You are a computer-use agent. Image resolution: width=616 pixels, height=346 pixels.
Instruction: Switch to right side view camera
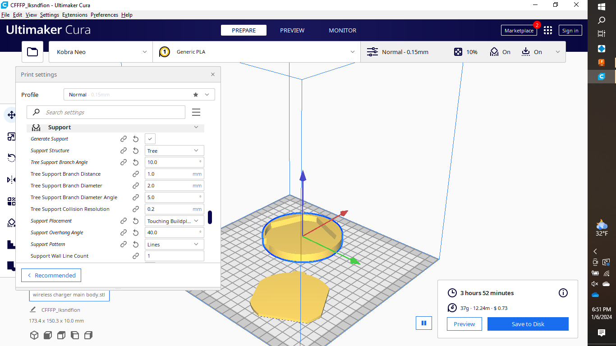(88, 335)
